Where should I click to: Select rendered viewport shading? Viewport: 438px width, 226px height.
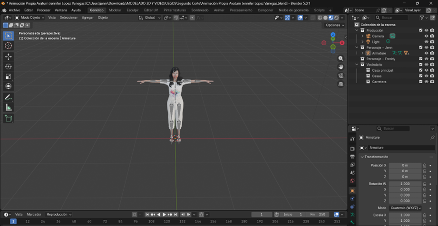[x=337, y=18]
